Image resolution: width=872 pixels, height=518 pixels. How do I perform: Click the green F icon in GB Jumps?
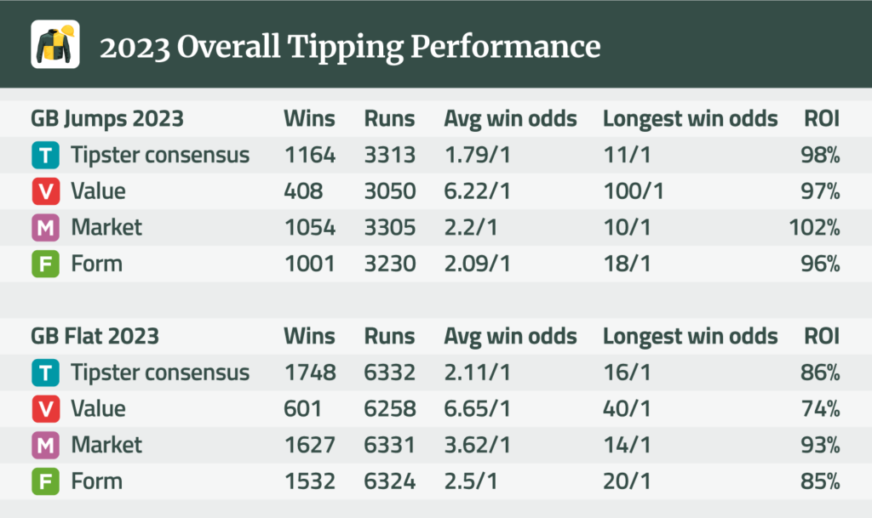coord(46,264)
